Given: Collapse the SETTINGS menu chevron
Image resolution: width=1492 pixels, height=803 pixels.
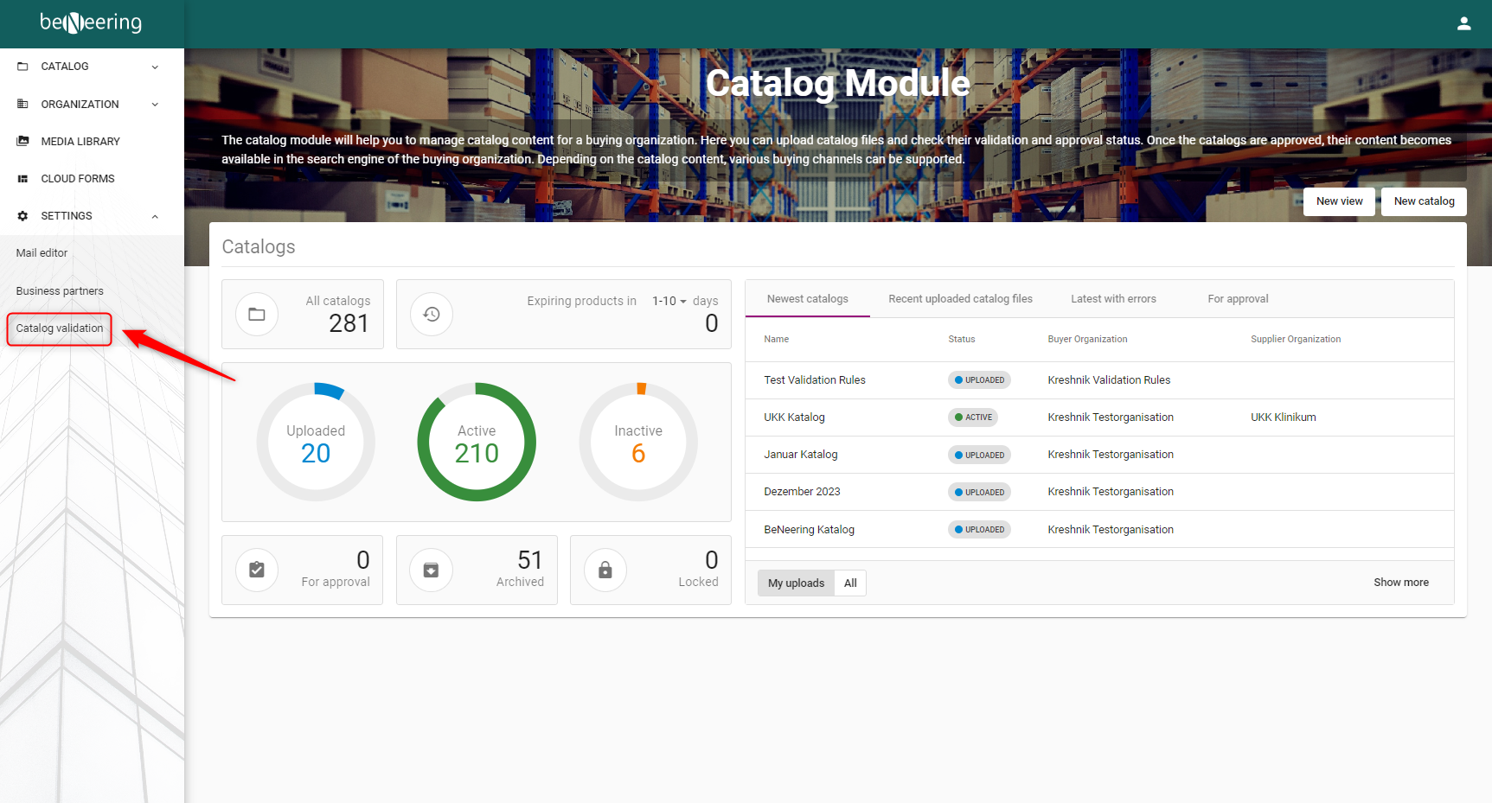Looking at the screenshot, I should point(155,216).
